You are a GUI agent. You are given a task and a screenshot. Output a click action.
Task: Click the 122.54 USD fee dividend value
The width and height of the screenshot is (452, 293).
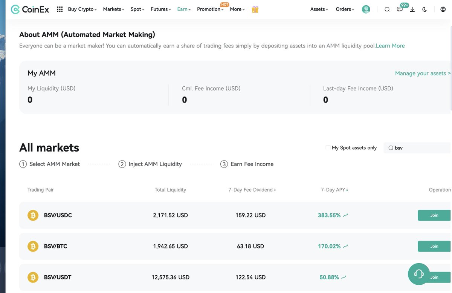coord(250,277)
